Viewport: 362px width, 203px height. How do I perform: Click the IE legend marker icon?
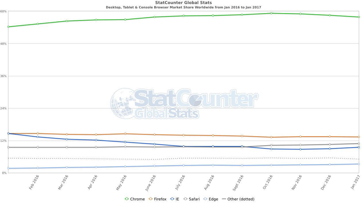coord(172,199)
